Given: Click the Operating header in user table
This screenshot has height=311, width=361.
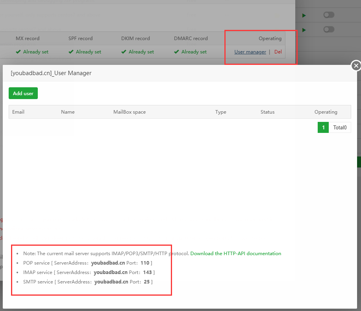Looking at the screenshot, I should point(326,112).
